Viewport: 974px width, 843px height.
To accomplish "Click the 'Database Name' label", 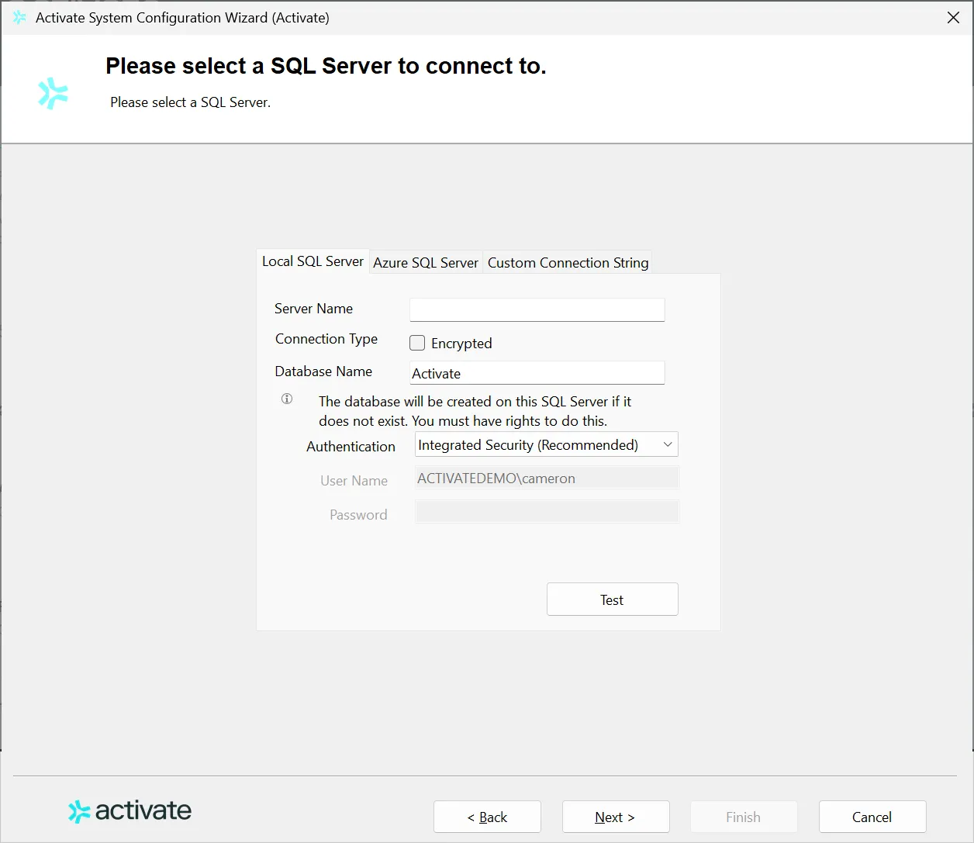I will point(323,371).
